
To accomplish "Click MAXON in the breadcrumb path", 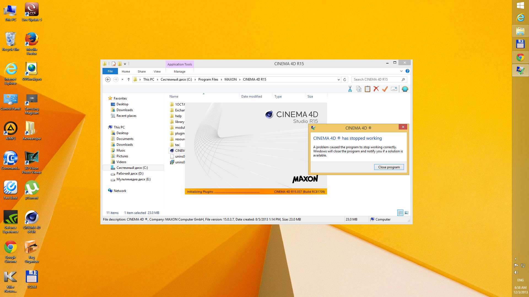I will coord(230,79).
